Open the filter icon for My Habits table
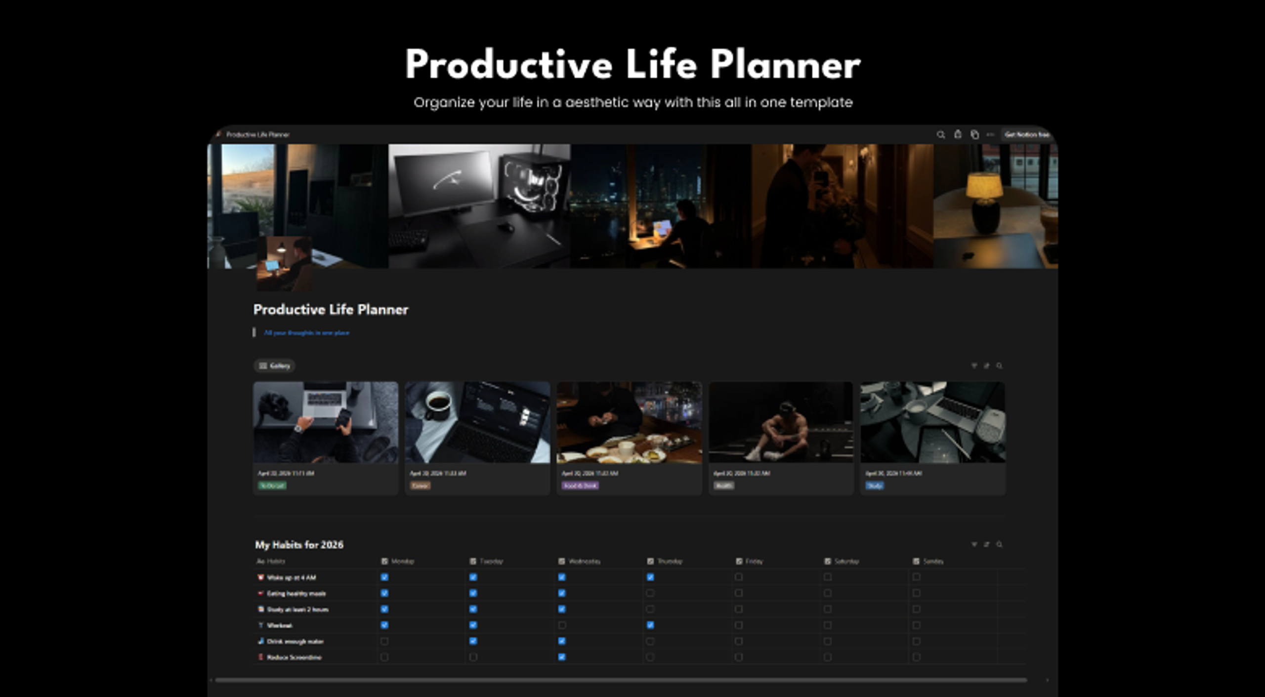1265x697 pixels. click(x=974, y=544)
